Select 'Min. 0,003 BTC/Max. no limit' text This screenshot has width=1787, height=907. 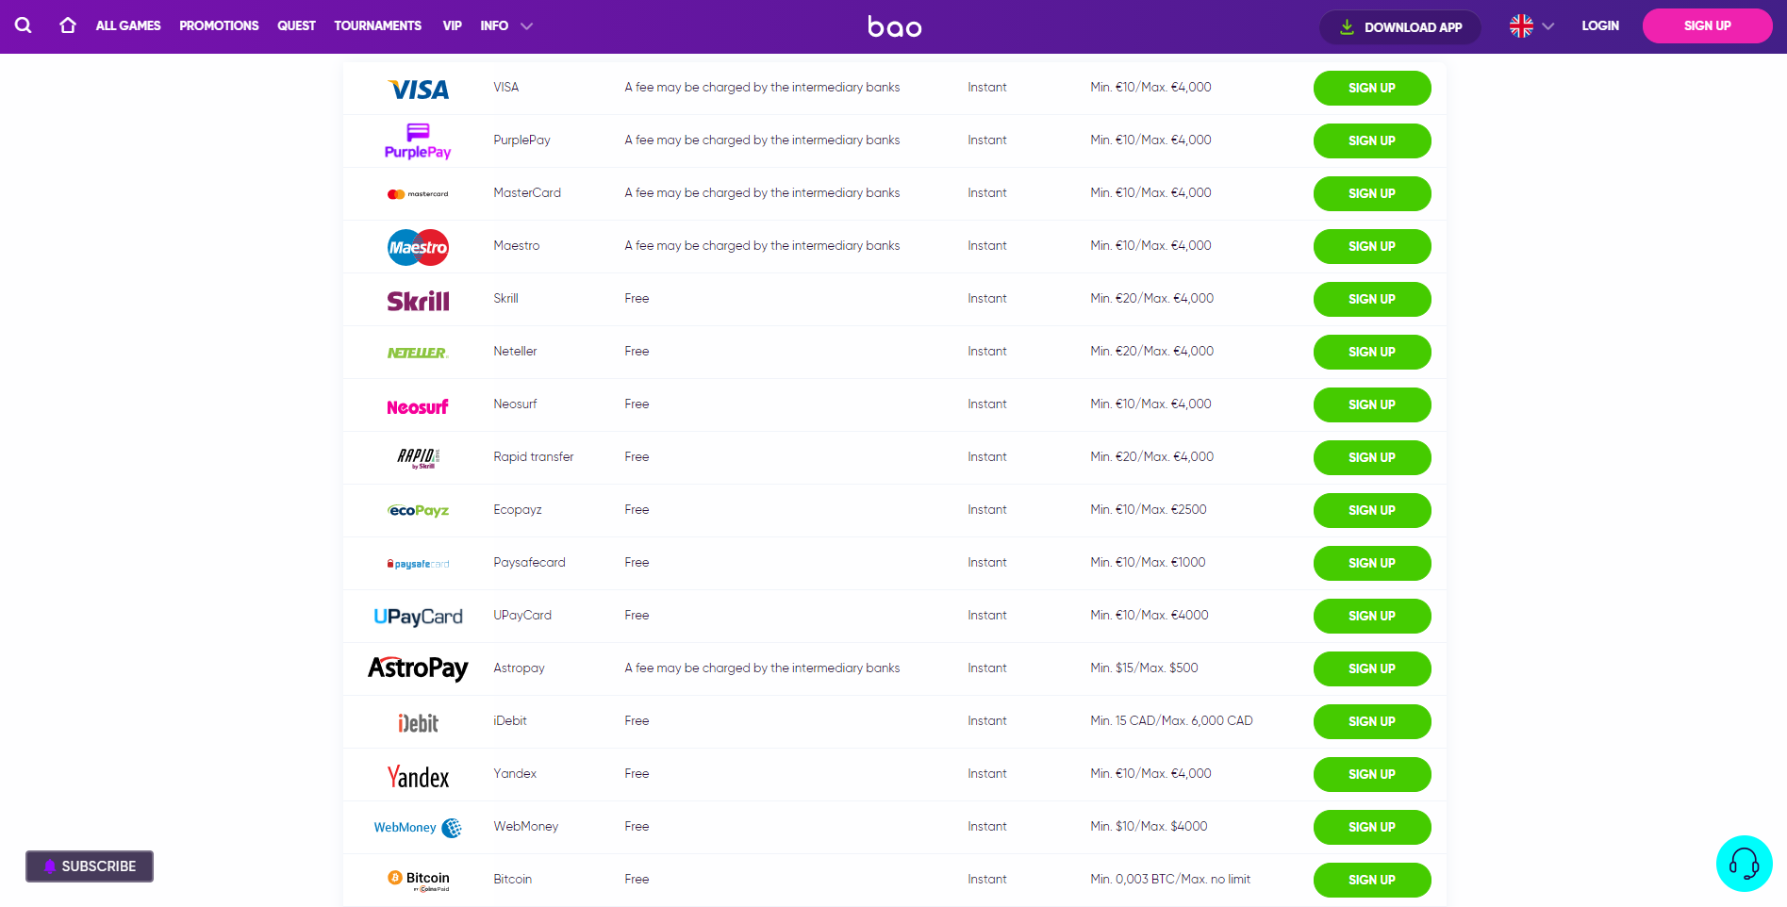(1170, 879)
